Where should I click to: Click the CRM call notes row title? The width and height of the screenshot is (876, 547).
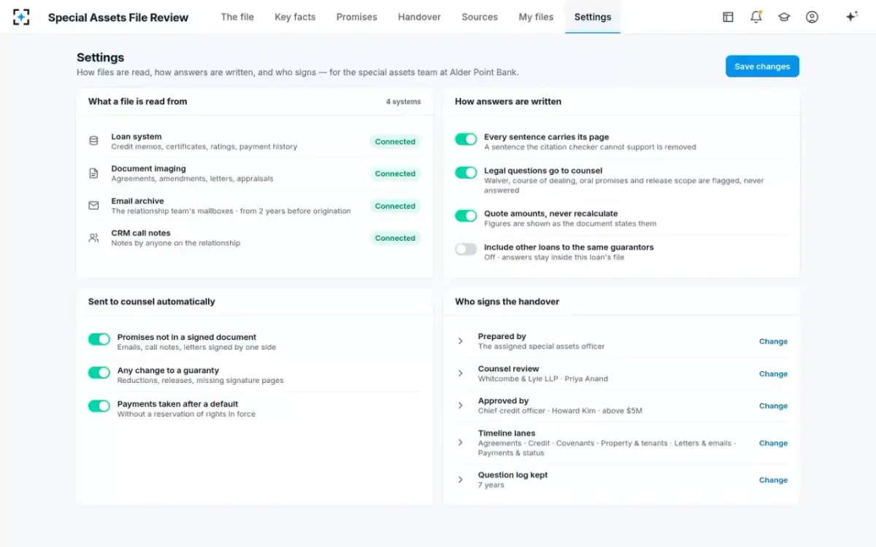[x=141, y=233]
